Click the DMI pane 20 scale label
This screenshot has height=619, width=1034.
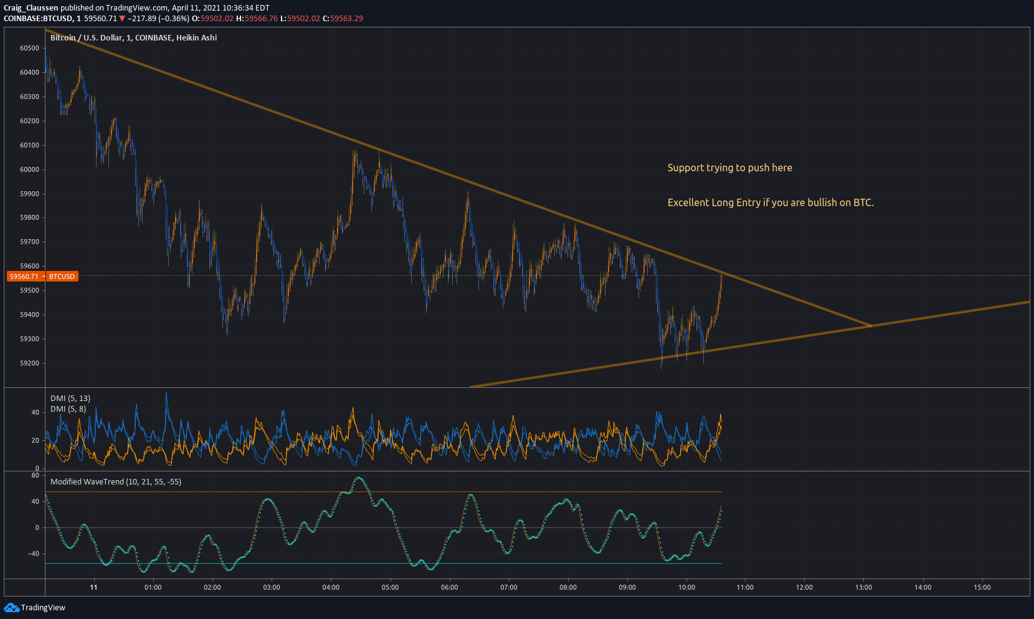tap(35, 440)
